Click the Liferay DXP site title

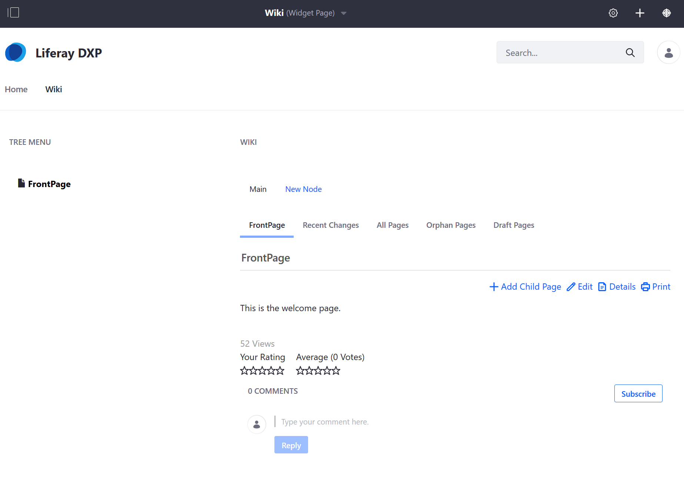tap(69, 53)
